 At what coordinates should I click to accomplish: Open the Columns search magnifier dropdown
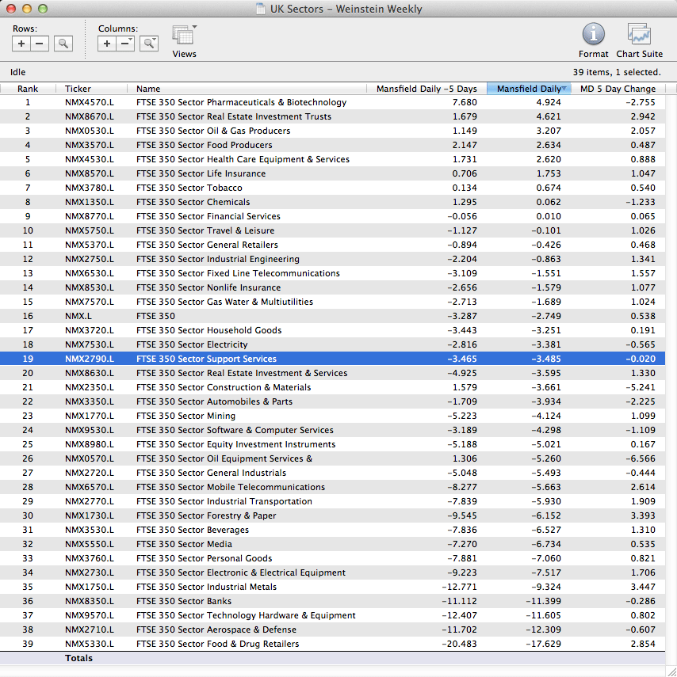149,44
